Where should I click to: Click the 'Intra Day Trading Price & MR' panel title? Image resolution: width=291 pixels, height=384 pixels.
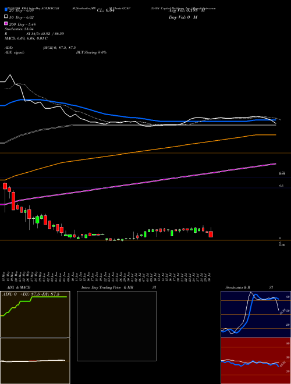click(107, 287)
